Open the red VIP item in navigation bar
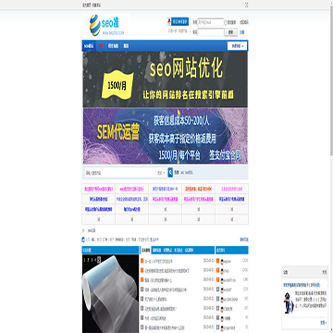Viewport: 333px width, 333px height. pyautogui.click(x=101, y=46)
